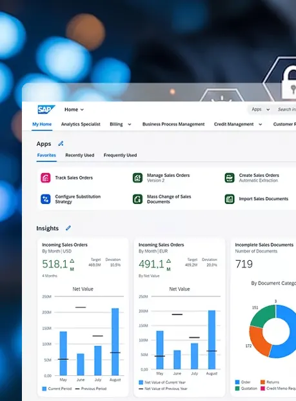
Task: Click the Credit Memo legend pink swatch
Action: (x=262, y=389)
